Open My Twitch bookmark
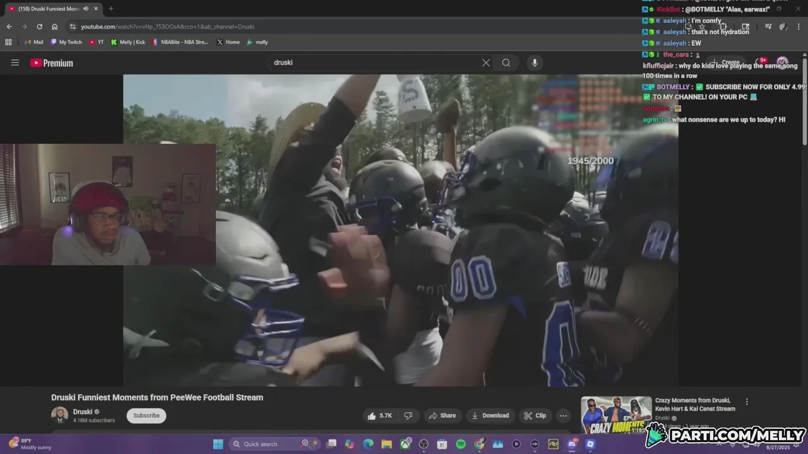This screenshot has height=454, width=808. [x=66, y=42]
